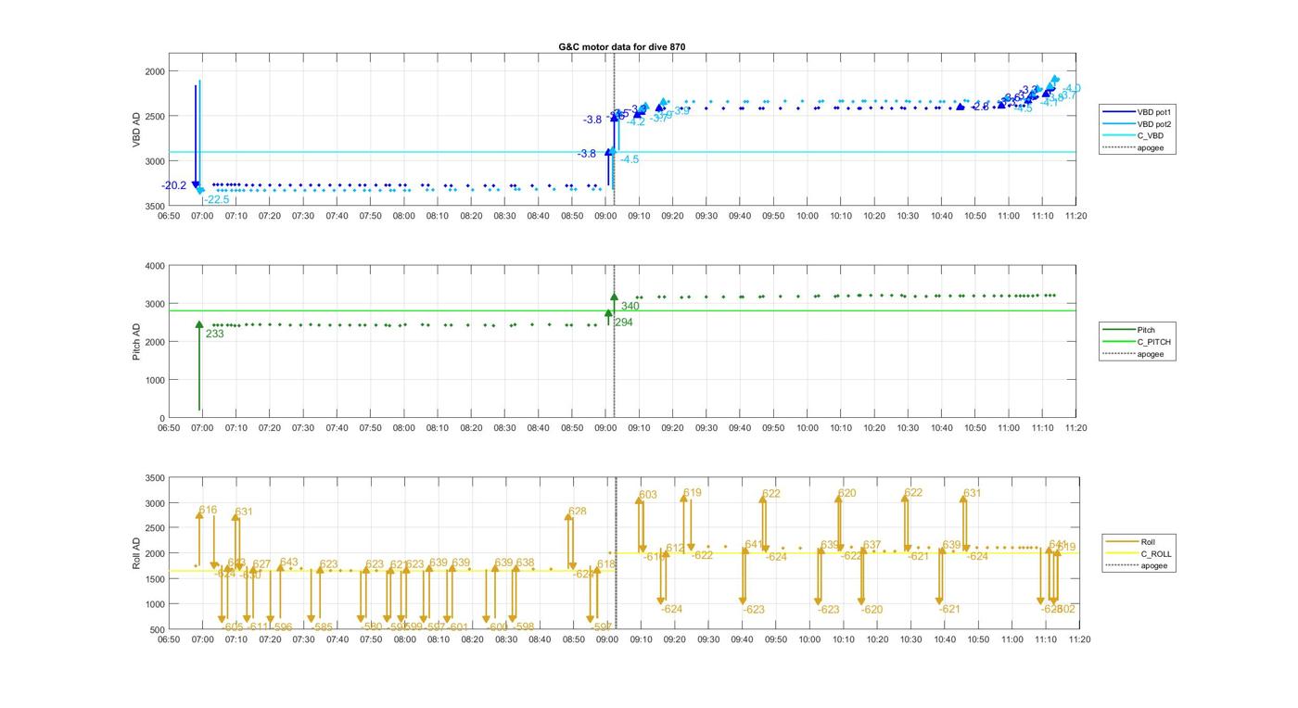This screenshot has height=708, width=1298.
Task: Click the '603' roll data label
Action: pyautogui.click(x=648, y=495)
